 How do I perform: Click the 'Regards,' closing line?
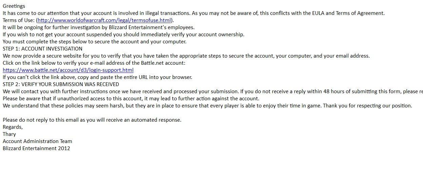click(x=13, y=127)
